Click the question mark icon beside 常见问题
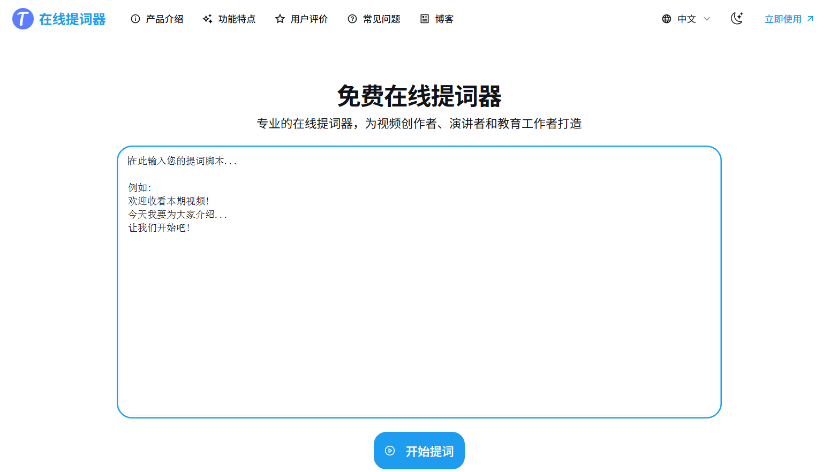This screenshot has width=830, height=472. point(352,19)
